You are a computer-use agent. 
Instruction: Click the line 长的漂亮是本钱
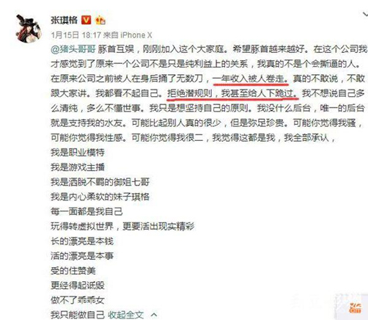coord(82,241)
